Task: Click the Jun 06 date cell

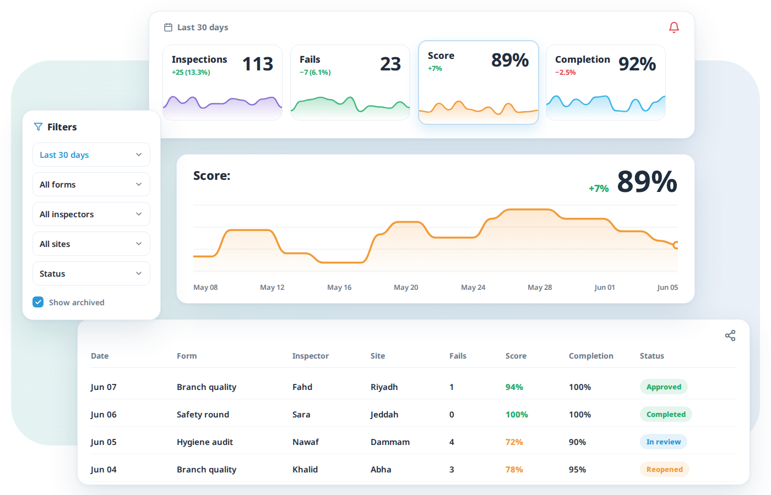Action: pyautogui.click(x=104, y=415)
